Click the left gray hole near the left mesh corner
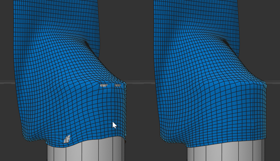Image resolution: width=280 pixels, height=161 pixels. tap(104, 85)
